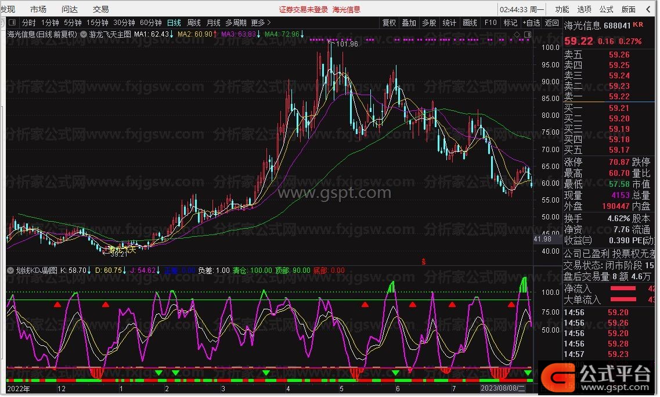This screenshot has width=660, height=397.
Task: Click the MA1: 62.43 indicator value
Action: click(154, 34)
